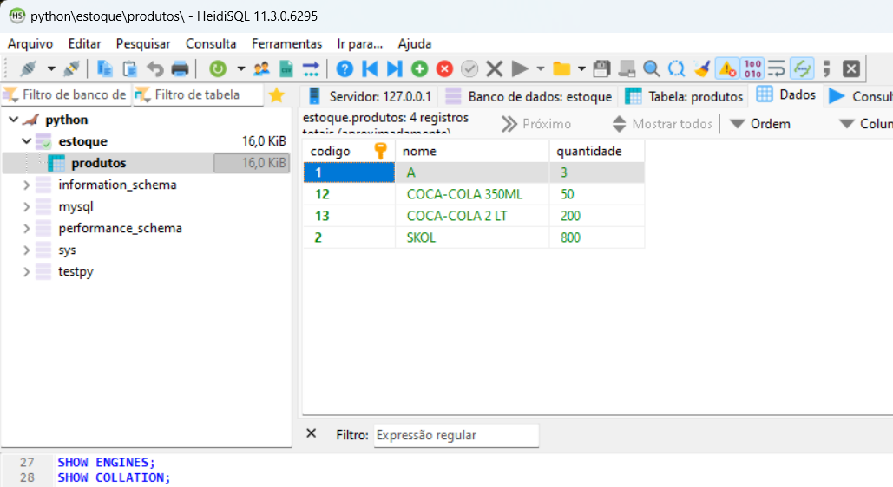Viewport: 893px width, 487px height.
Task: Click the yellow favorites star icon
Action: point(277,95)
